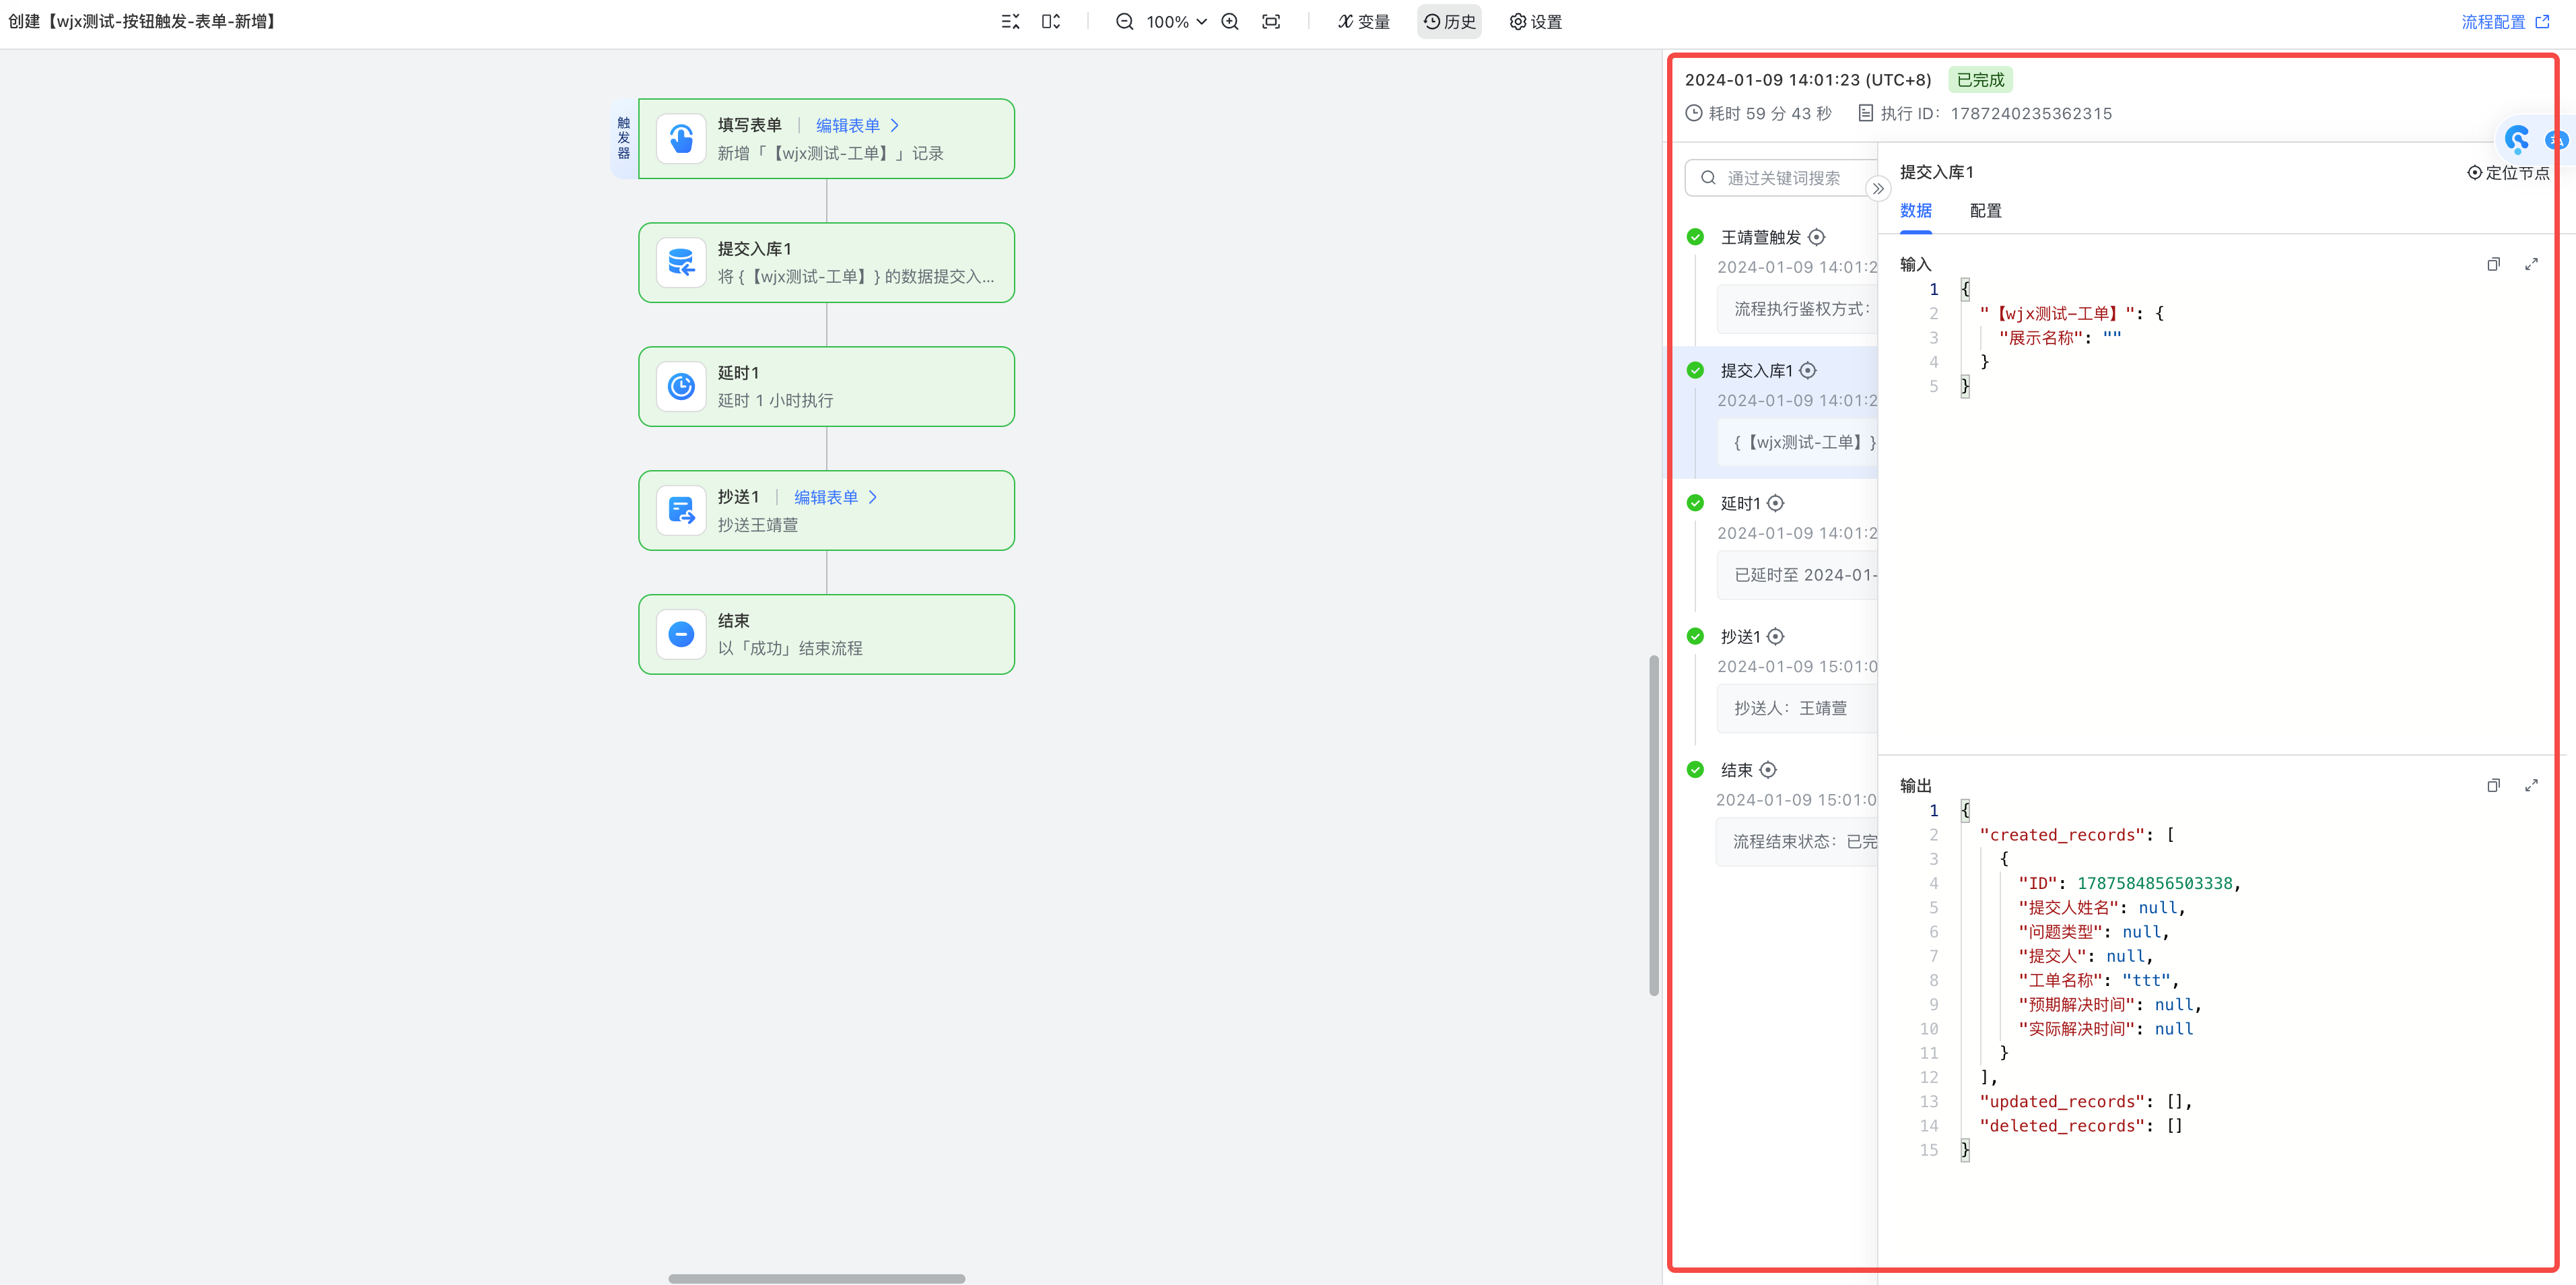Click the green status check for 提交入库1
The width and height of the screenshot is (2576, 1285).
[1695, 370]
